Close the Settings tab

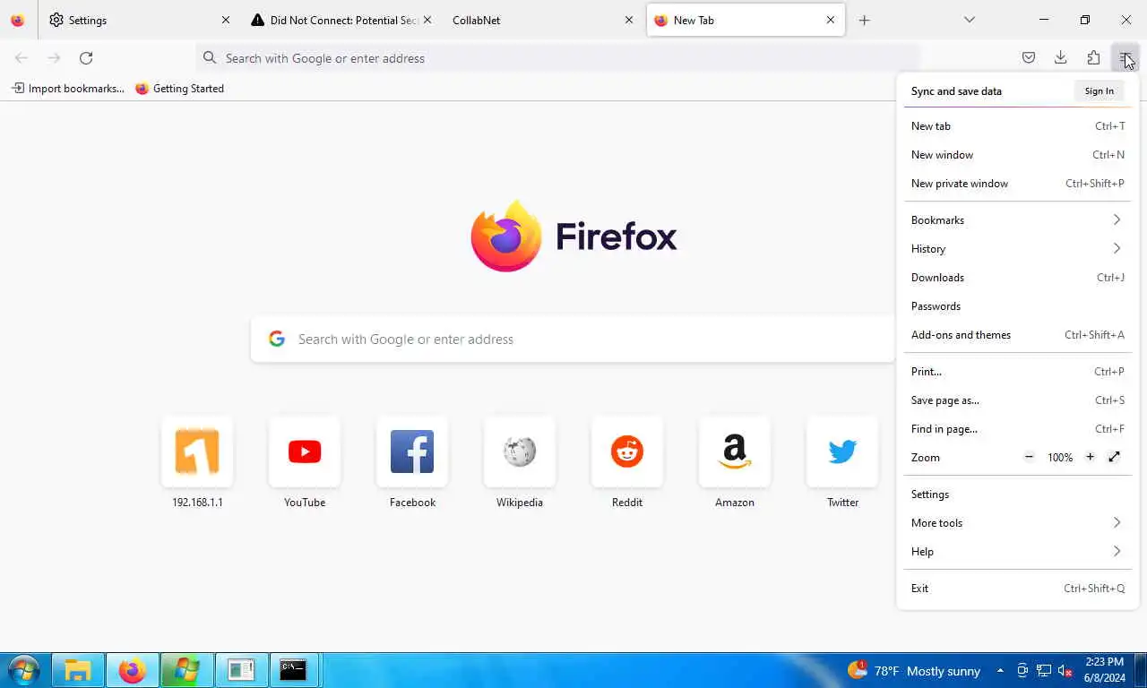226,20
